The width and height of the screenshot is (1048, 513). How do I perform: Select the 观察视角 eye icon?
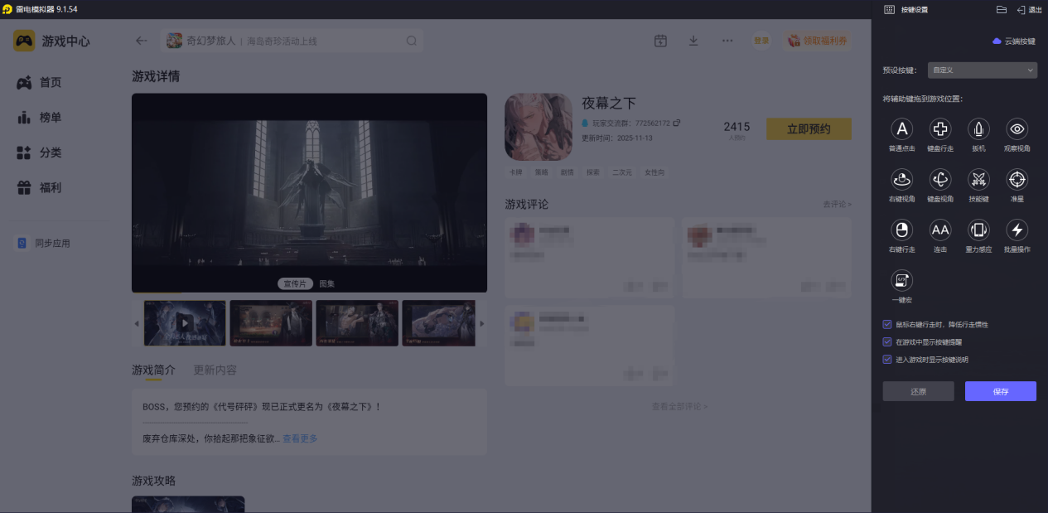tap(1017, 128)
